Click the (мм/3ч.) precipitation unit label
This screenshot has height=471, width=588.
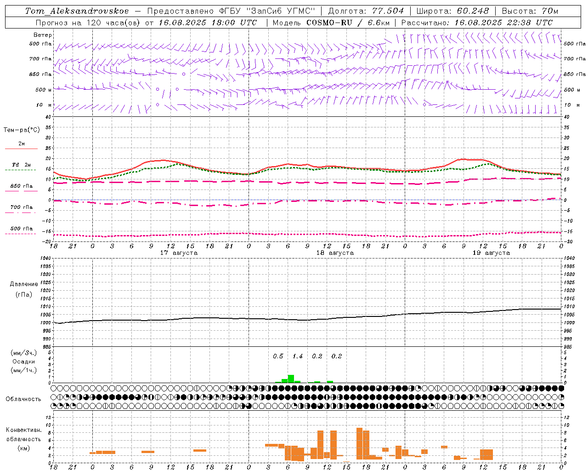click(x=24, y=353)
